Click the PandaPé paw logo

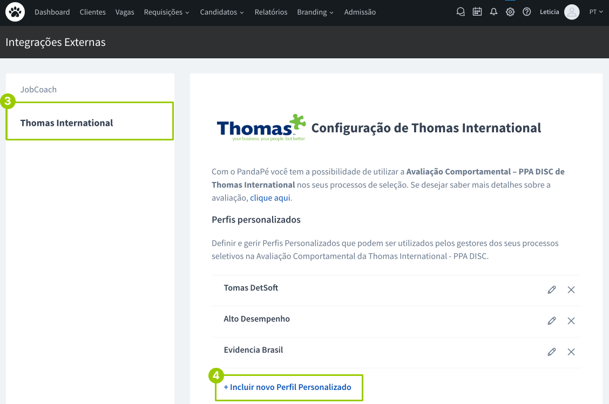[15, 12]
